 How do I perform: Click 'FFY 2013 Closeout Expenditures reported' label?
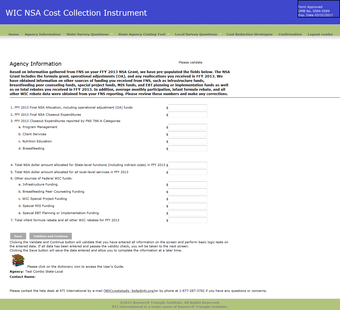click(67, 121)
